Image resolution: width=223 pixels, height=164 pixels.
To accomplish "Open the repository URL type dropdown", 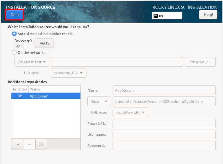I will [130, 112].
